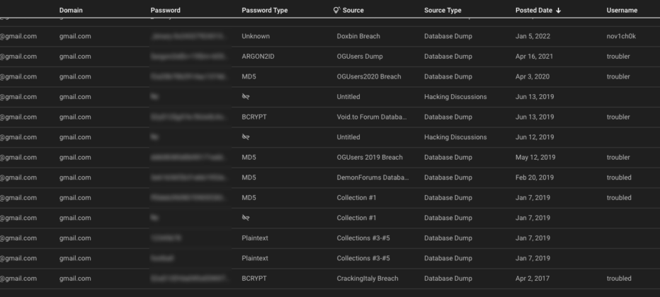Viewport: 660px width, 297px height.
Task: Click Untitled source in the Jun 12 row
Action: click(x=348, y=137)
